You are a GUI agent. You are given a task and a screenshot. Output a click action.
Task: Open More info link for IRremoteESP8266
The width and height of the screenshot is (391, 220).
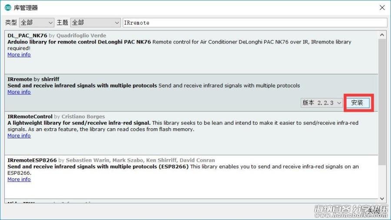pyautogui.click(x=19, y=179)
